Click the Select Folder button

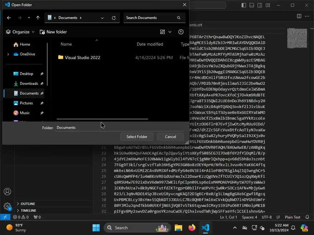tap(137, 137)
